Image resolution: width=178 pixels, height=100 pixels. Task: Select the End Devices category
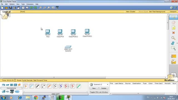coord(3,91)
